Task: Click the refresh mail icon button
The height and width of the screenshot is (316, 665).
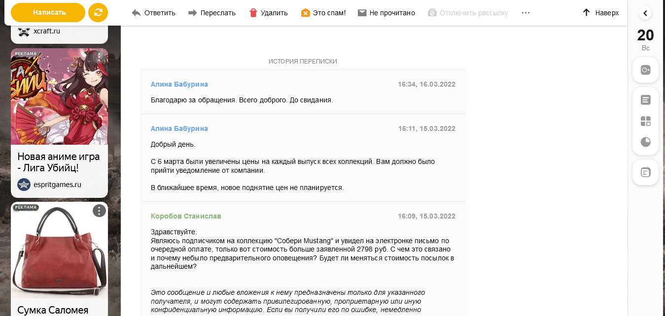Action: (x=98, y=13)
